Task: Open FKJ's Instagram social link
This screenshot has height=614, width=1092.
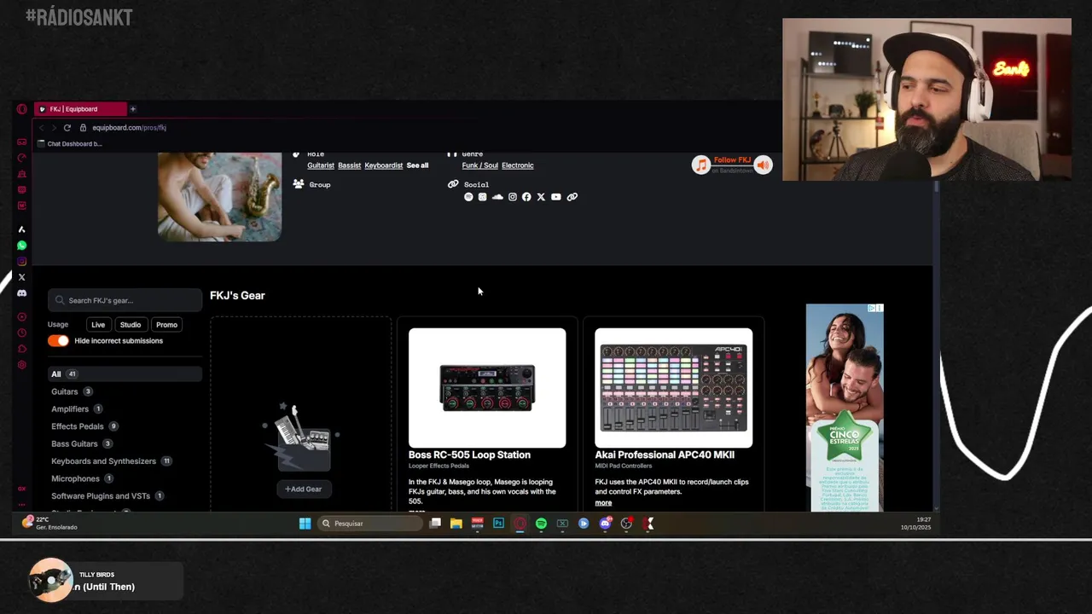Action: click(512, 197)
